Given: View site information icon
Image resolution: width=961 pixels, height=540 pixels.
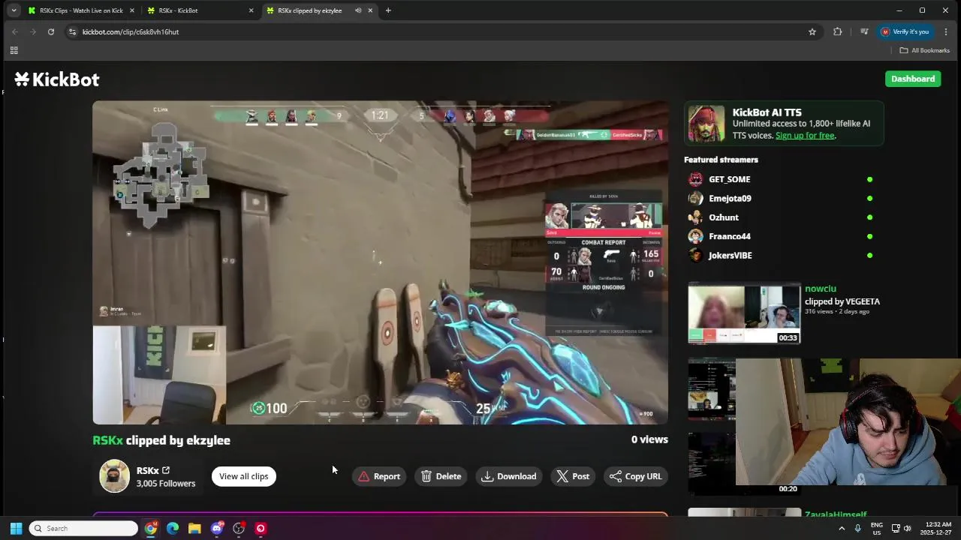Looking at the screenshot, I should click(72, 31).
